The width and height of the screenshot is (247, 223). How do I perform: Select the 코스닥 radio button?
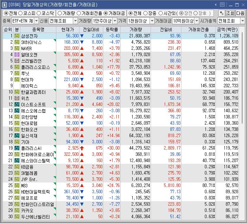tap(39, 13)
